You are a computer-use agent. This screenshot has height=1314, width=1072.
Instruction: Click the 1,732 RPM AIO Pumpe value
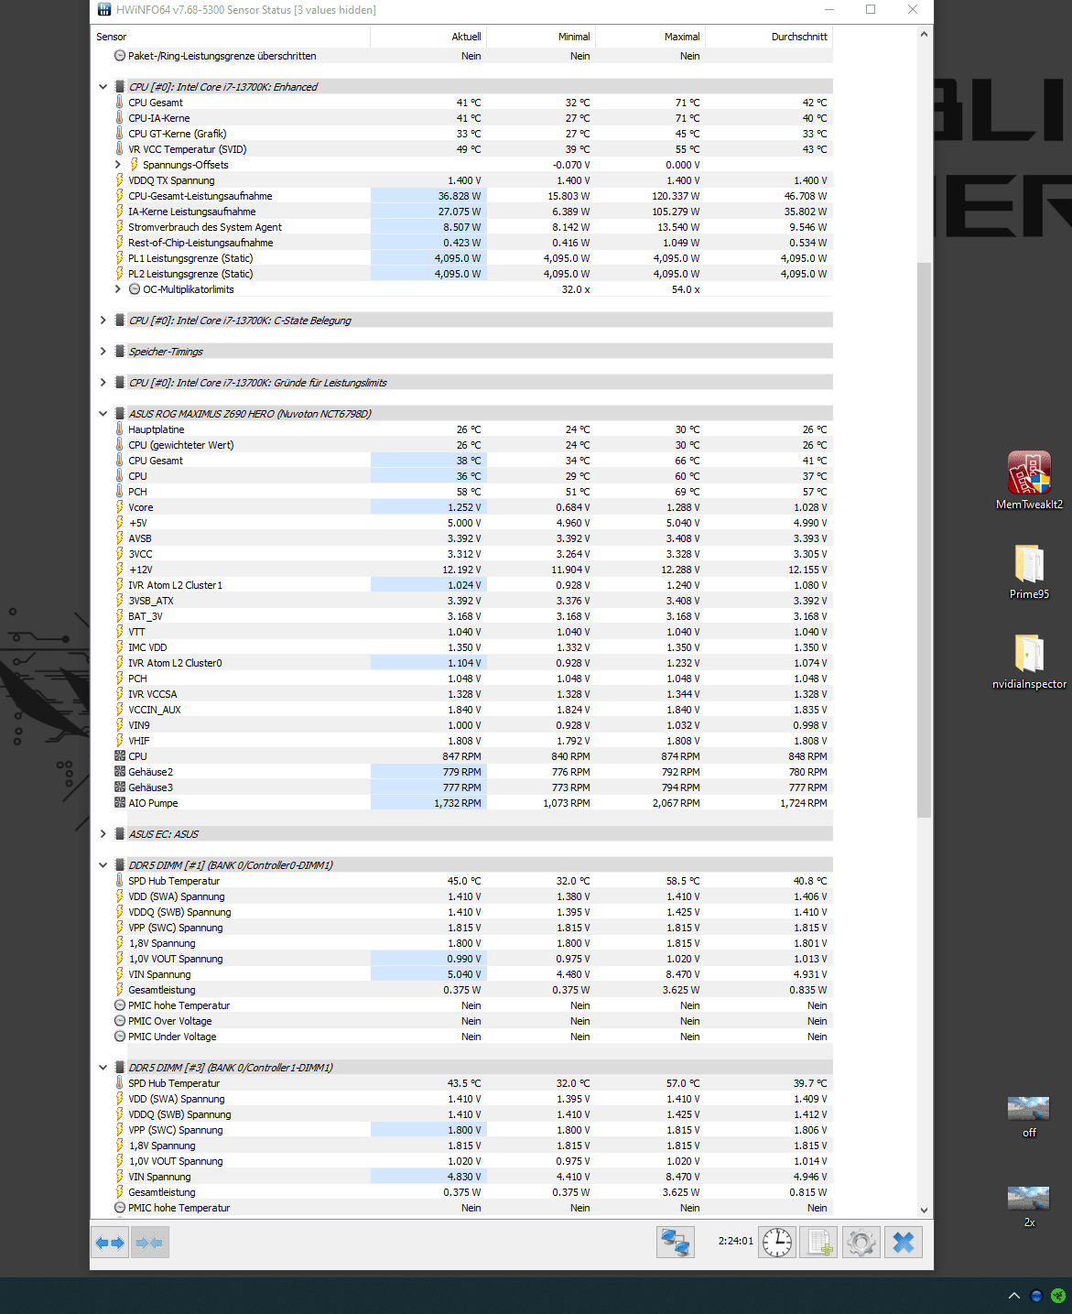(457, 803)
